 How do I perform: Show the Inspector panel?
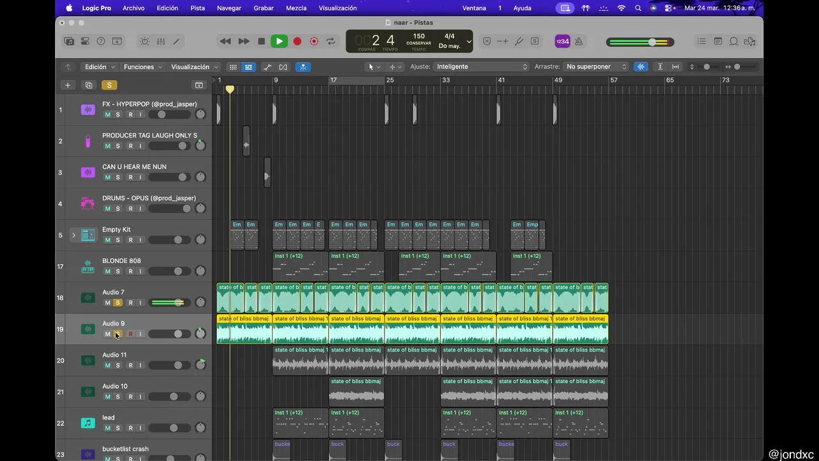coord(85,41)
